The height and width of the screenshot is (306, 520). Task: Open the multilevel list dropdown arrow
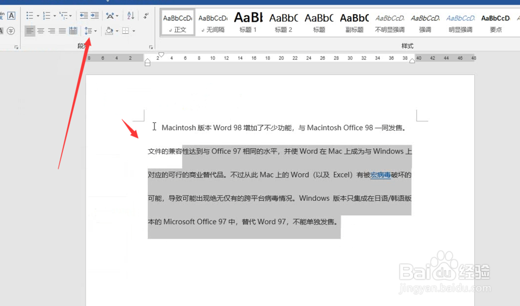[x=71, y=16]
